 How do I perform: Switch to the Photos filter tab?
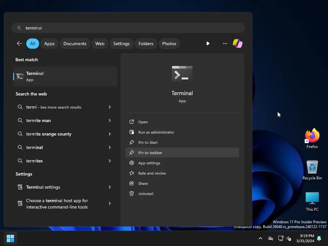pos(169,44)
